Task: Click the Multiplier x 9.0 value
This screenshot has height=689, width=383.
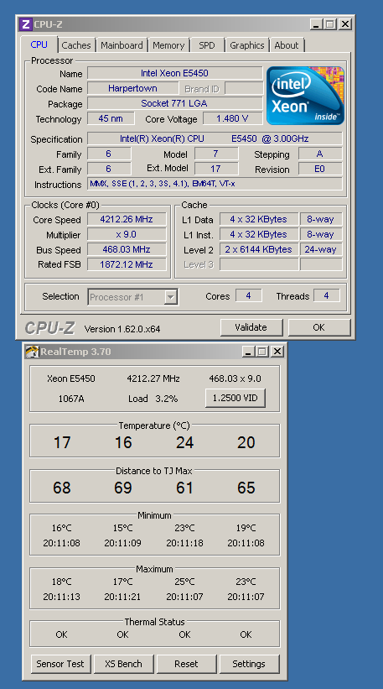Action: tap(127, 234)
